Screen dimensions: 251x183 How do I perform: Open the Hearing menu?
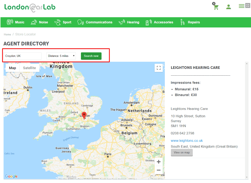[x=133, y=22]
